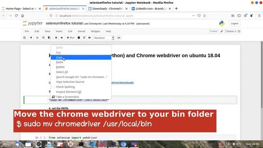Choose View Selection Source
Viewport: 263px width, 148px height.
(81, 82)
